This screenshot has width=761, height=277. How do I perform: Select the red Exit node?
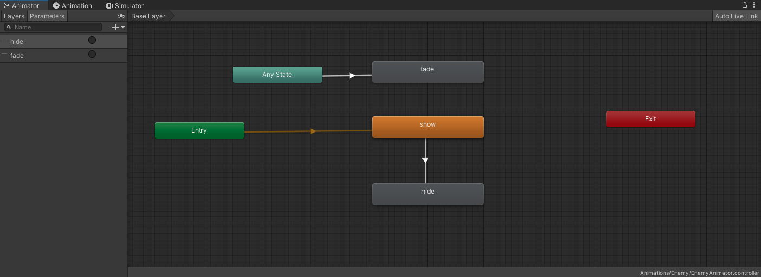point(650,119)
